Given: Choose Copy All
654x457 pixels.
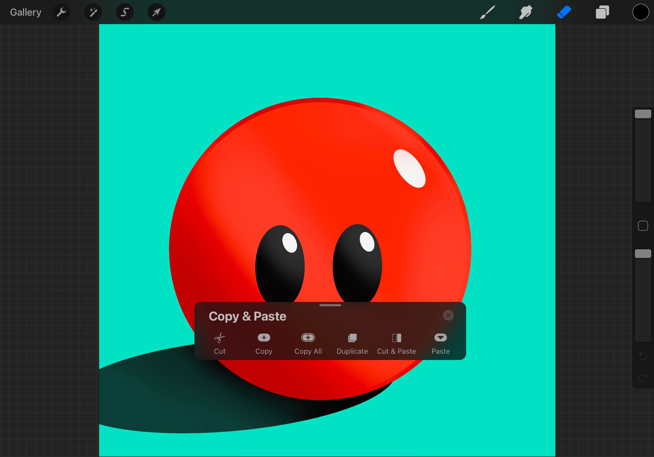Looking at the screenshot, I should (308, 344).
